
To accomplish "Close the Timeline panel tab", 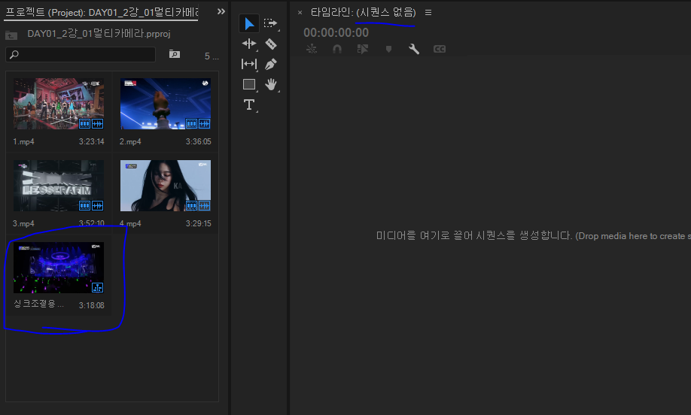I will (x=300, y=13).
